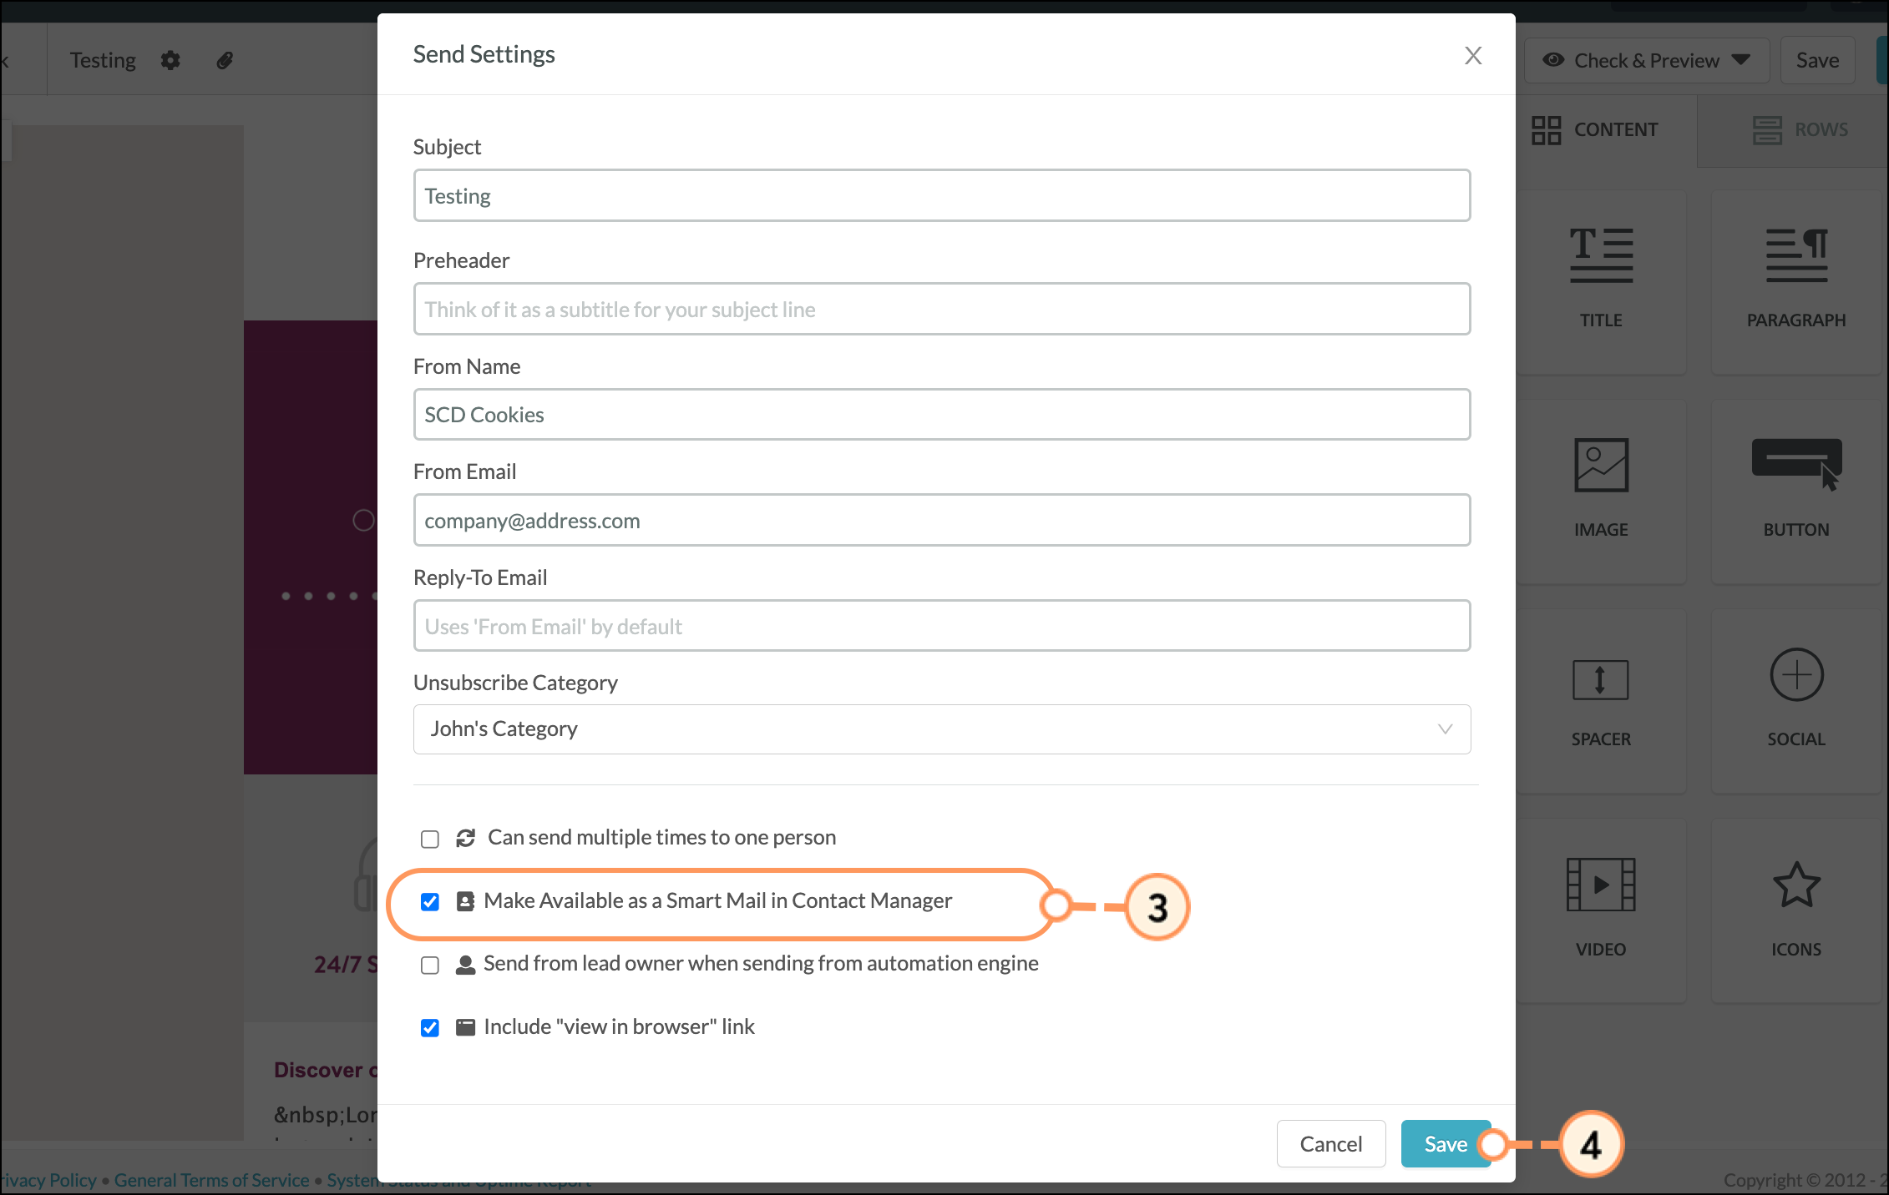Click the blue Save button in dialog
The height and width of the screenshot is (1195, 1889).
tap(1446, 1144)
